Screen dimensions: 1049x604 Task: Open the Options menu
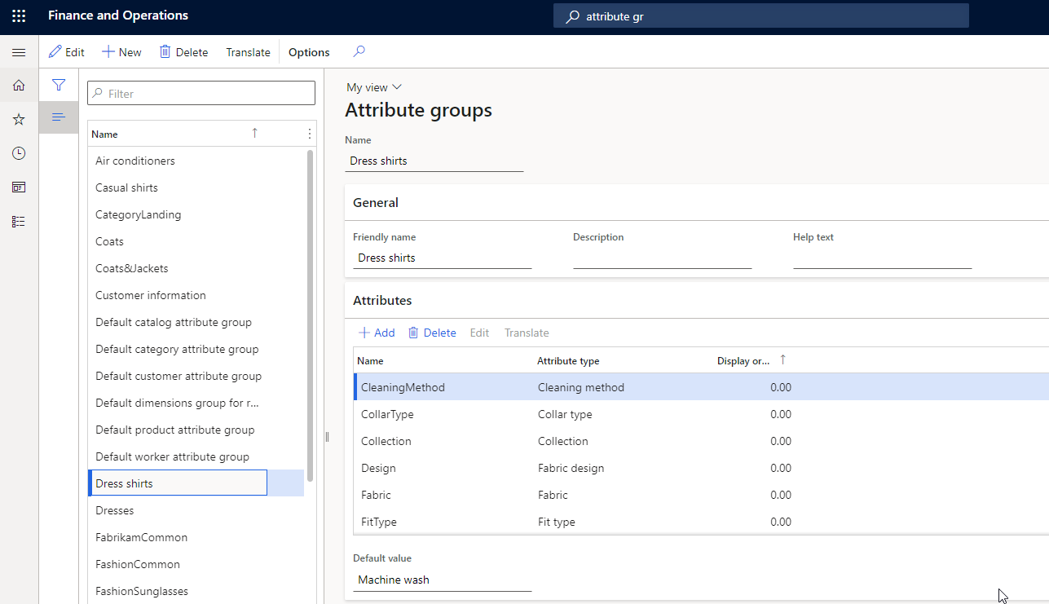click(308, 51)
